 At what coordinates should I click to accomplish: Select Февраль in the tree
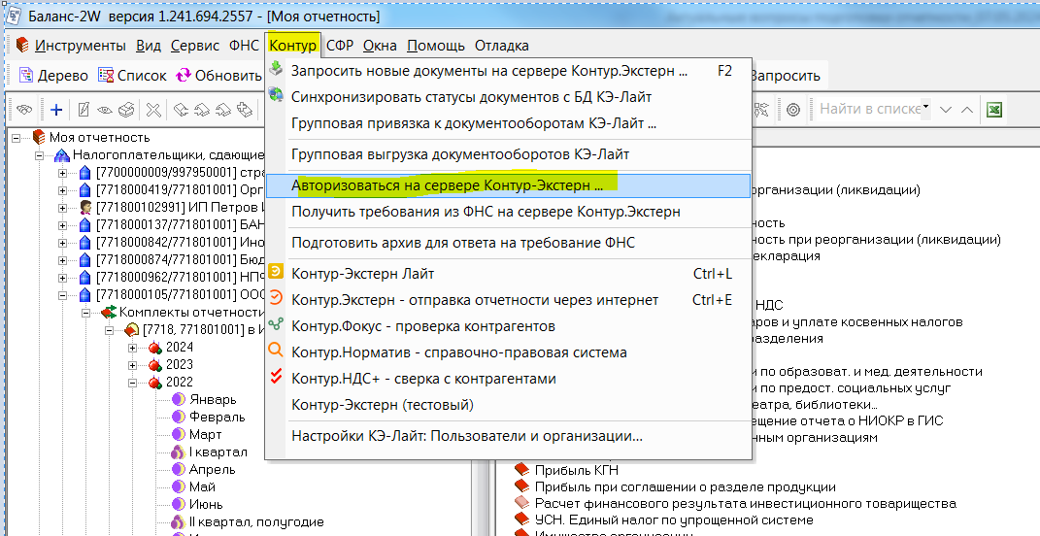pos(217,417)
